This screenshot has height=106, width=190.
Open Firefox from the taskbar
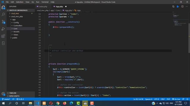pos(65,103)
